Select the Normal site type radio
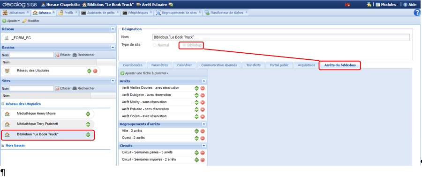 pos(154,45)
